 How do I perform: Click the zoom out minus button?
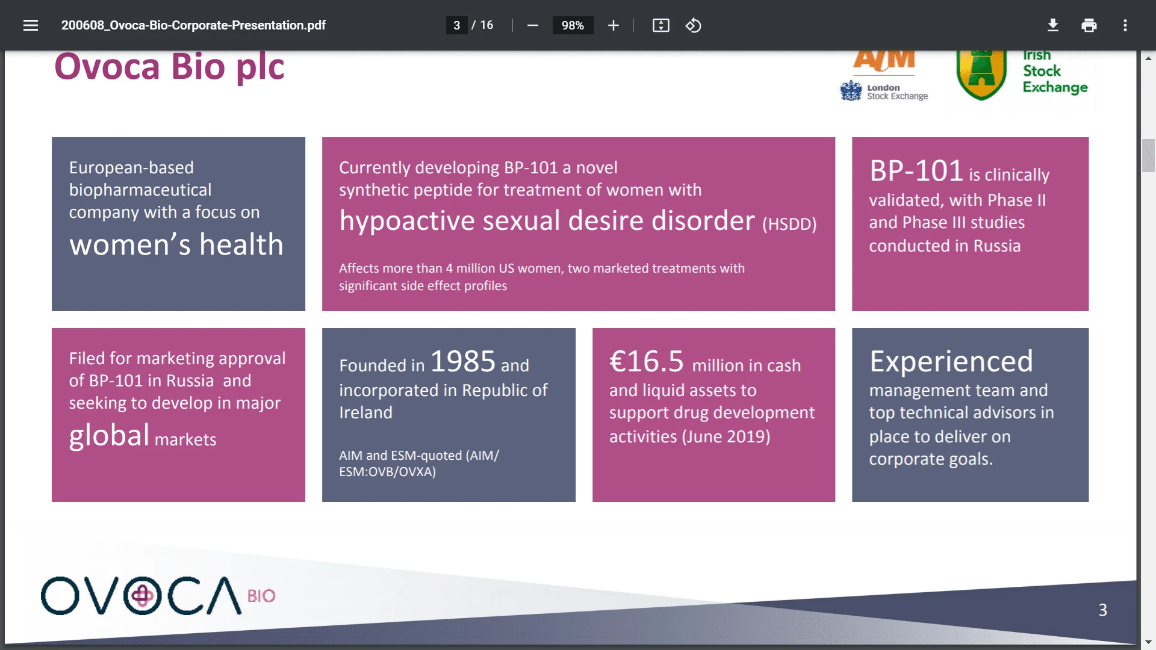pos(532,25)
